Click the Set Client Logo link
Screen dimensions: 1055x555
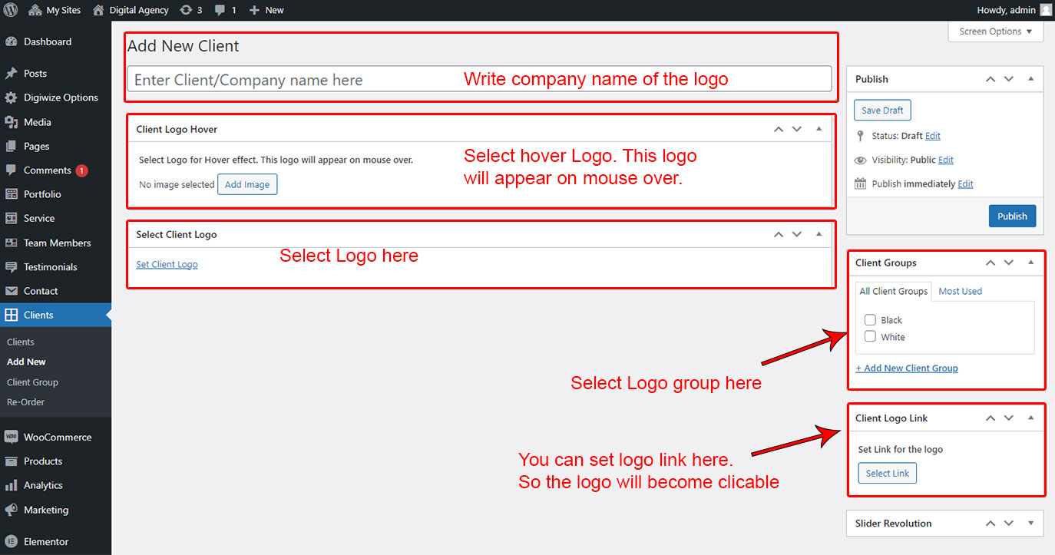(x=167, y=265)
